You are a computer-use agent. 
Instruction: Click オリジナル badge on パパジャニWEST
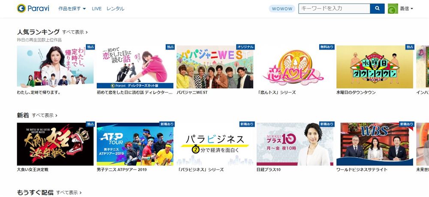coord(245,47)
